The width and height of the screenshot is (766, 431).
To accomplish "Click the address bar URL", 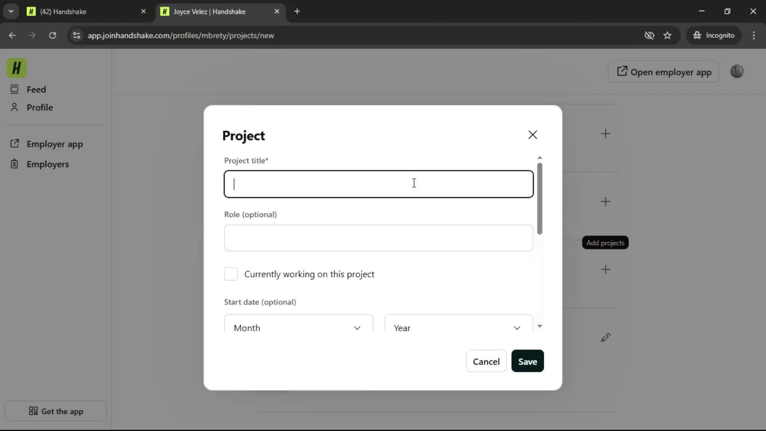I will click(x=181, y=36).
